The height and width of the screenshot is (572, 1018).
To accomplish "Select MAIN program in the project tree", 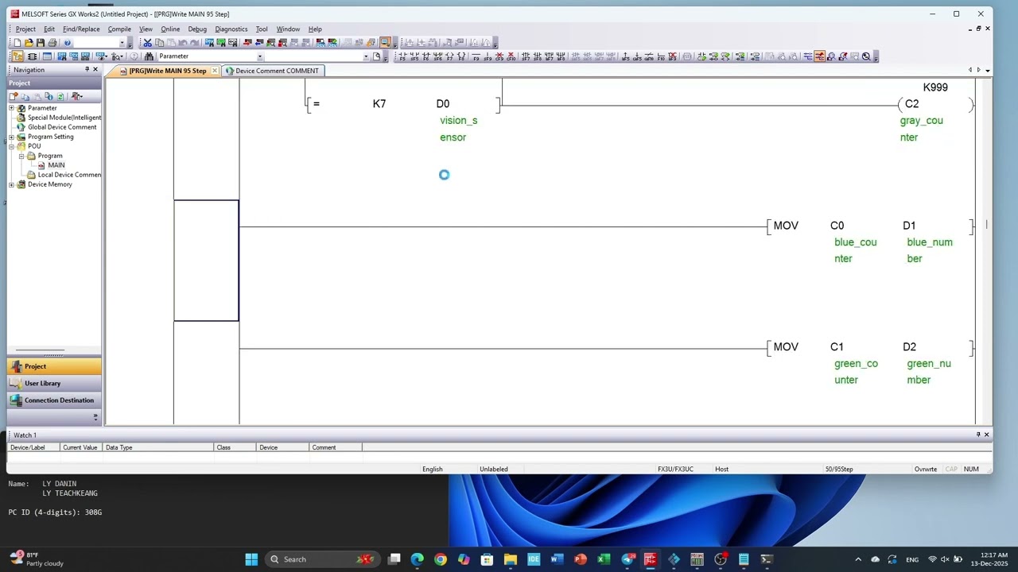I will [x=56, y=165].
